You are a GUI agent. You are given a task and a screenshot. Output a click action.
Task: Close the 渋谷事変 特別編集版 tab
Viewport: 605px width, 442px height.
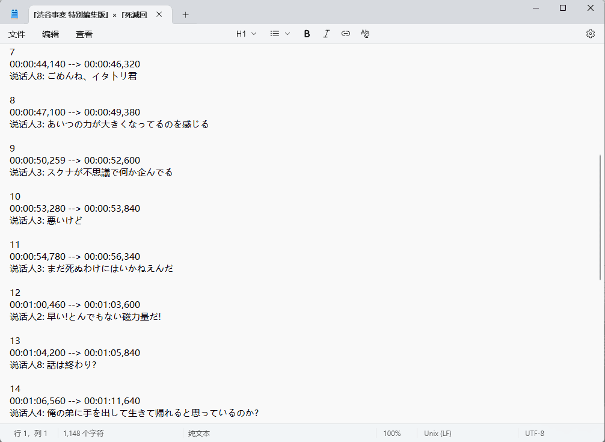(x=159, y=15)
